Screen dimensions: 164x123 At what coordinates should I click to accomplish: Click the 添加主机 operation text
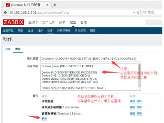[x=47, y=101]
